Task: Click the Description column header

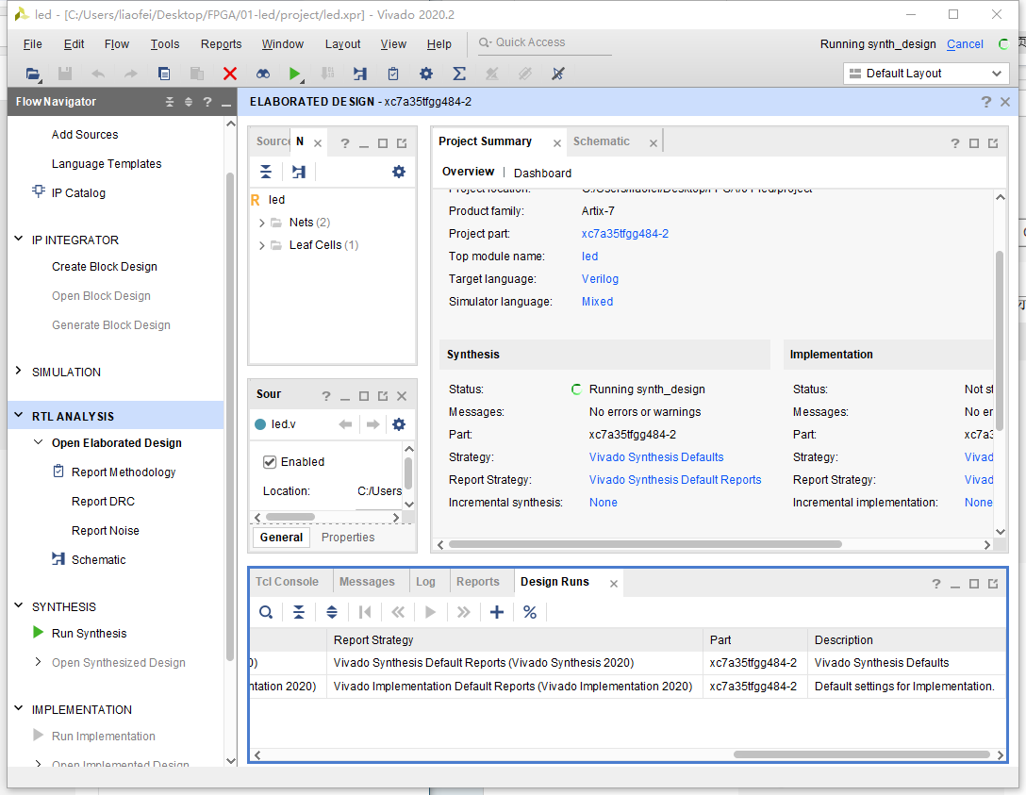Action: 906,640
